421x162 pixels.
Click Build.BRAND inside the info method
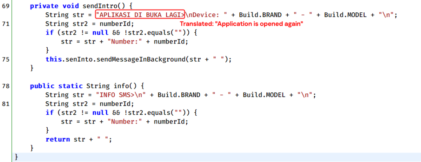click(179, 95)
